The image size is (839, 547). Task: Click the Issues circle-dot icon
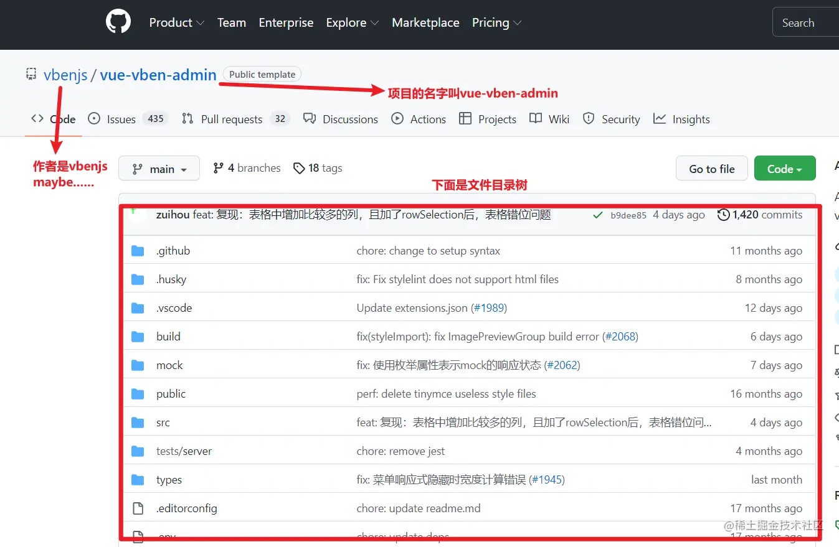(94, 118)
